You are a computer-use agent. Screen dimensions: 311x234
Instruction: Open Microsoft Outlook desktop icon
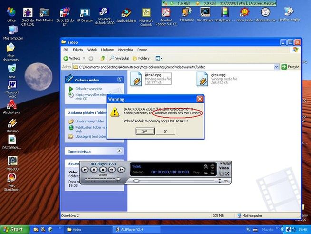point(146,17)
